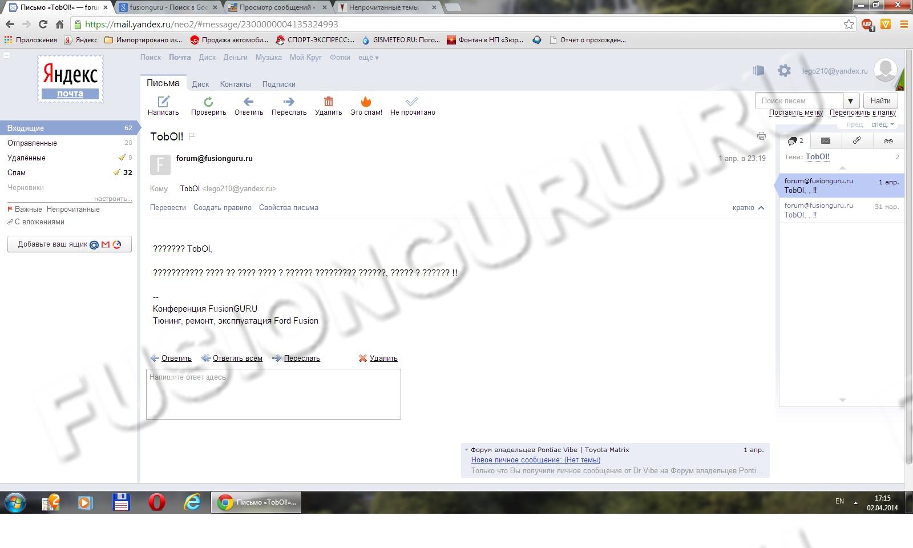Image resolution: width=913 pixels, height=548 pixels.
Task: Clean the Спам folder with broom icon
Action: [117, 172]
